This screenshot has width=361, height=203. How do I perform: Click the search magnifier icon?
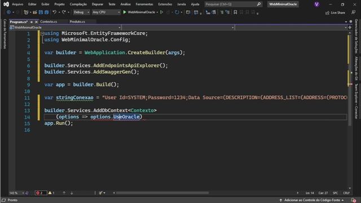pyautogui.click(x=259, y=4)
